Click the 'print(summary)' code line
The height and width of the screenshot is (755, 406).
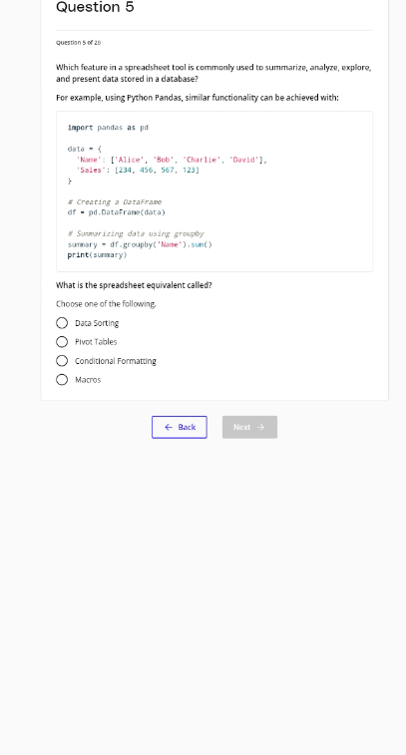click(x=97, y=255)
